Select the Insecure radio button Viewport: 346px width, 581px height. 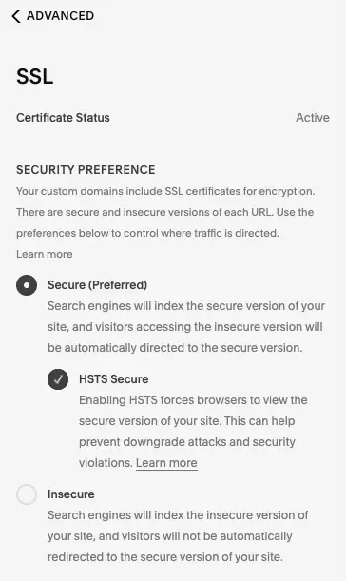coord(27,494)
